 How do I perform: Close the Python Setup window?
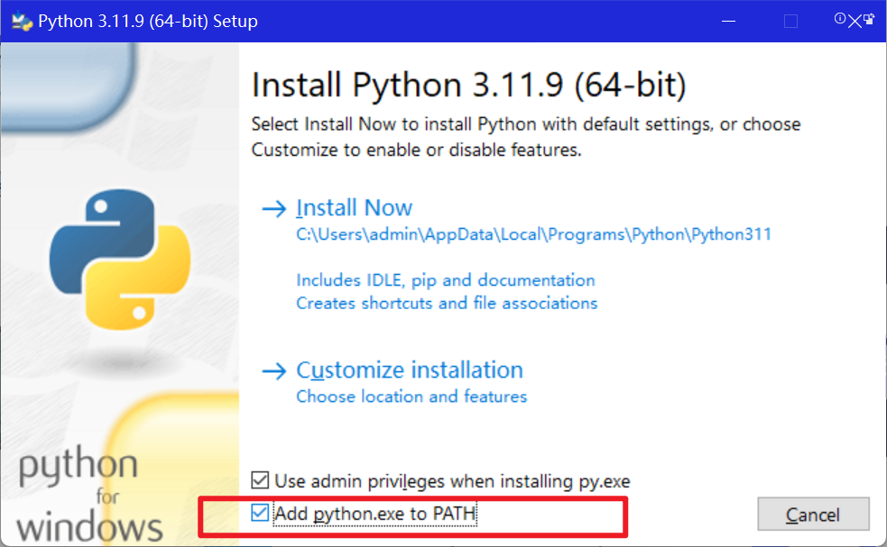click(855, 22)
